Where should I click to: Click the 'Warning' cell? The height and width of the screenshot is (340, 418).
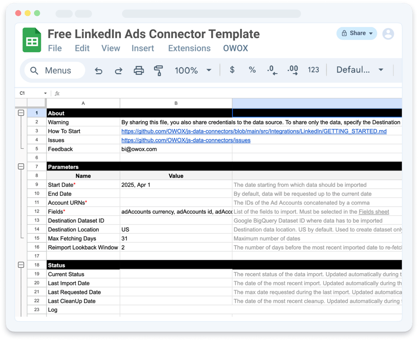83,122
